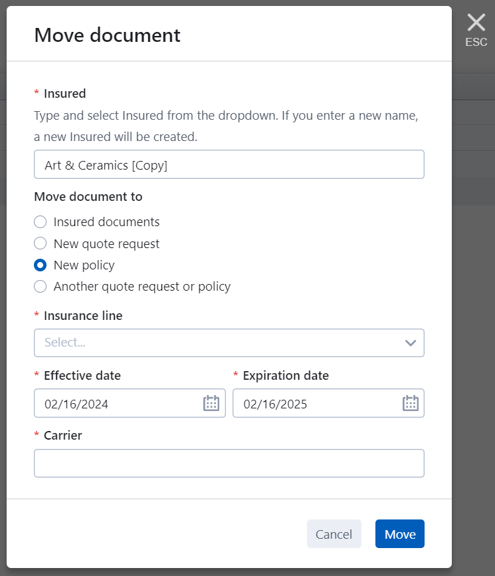Open the Insurance line Select... placeholder
This screenshot has height=576, width=495.
pos(65,343)
